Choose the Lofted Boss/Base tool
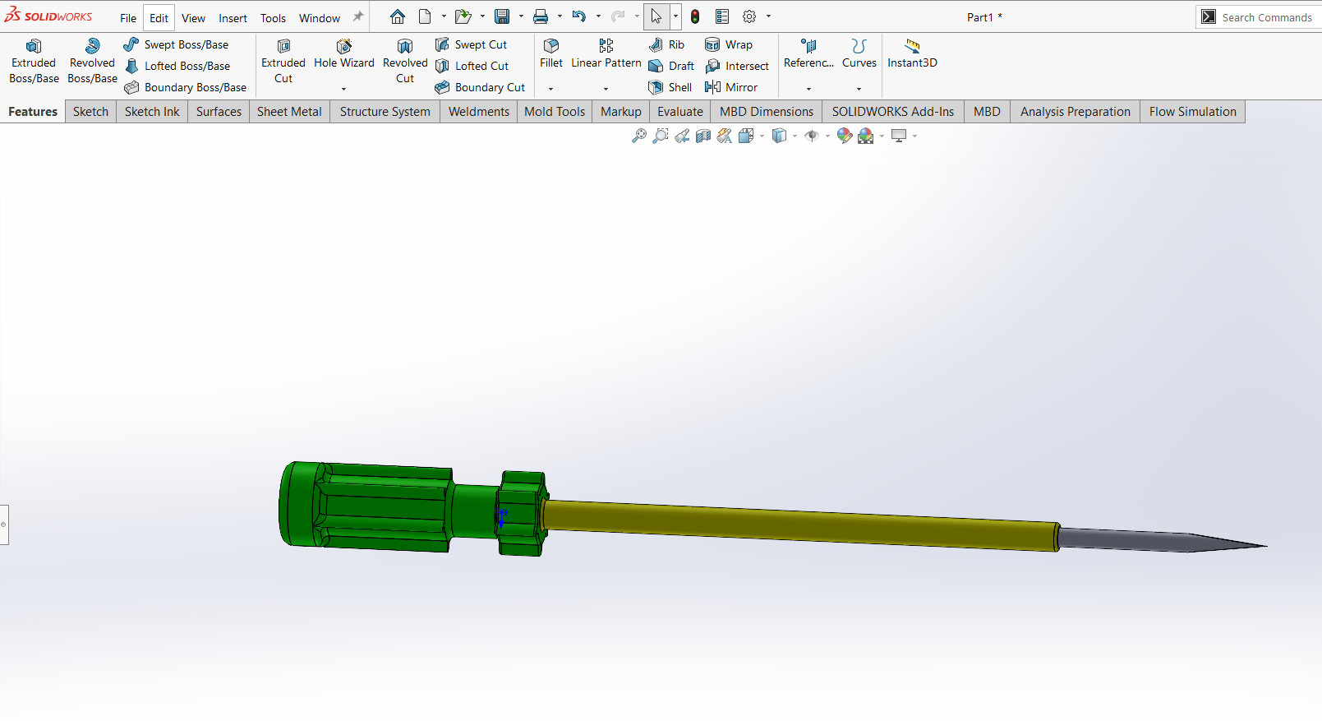The image size is (1322, 721). coord(177,66)
